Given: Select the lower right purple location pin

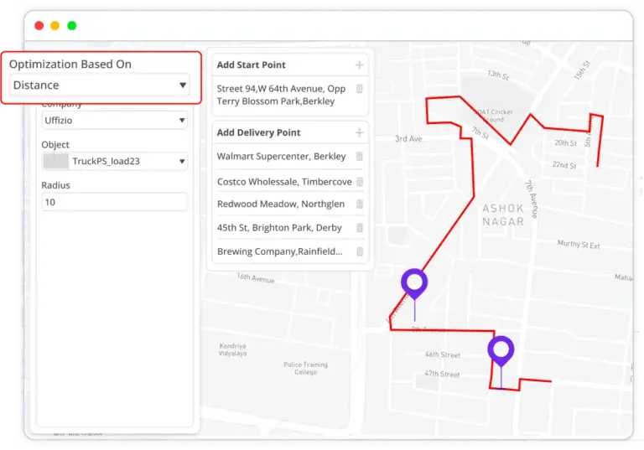Looking at the screenshot, I should pos(501,350).
